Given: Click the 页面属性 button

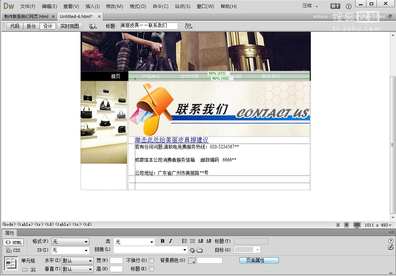Looking at the screenshot, I should [259, 260].
